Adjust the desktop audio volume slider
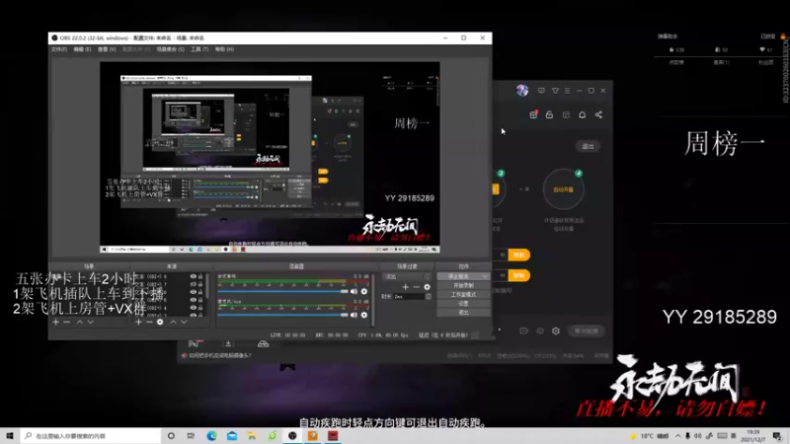The width and height of the screenshot is (790, 444). click(282, 291)
